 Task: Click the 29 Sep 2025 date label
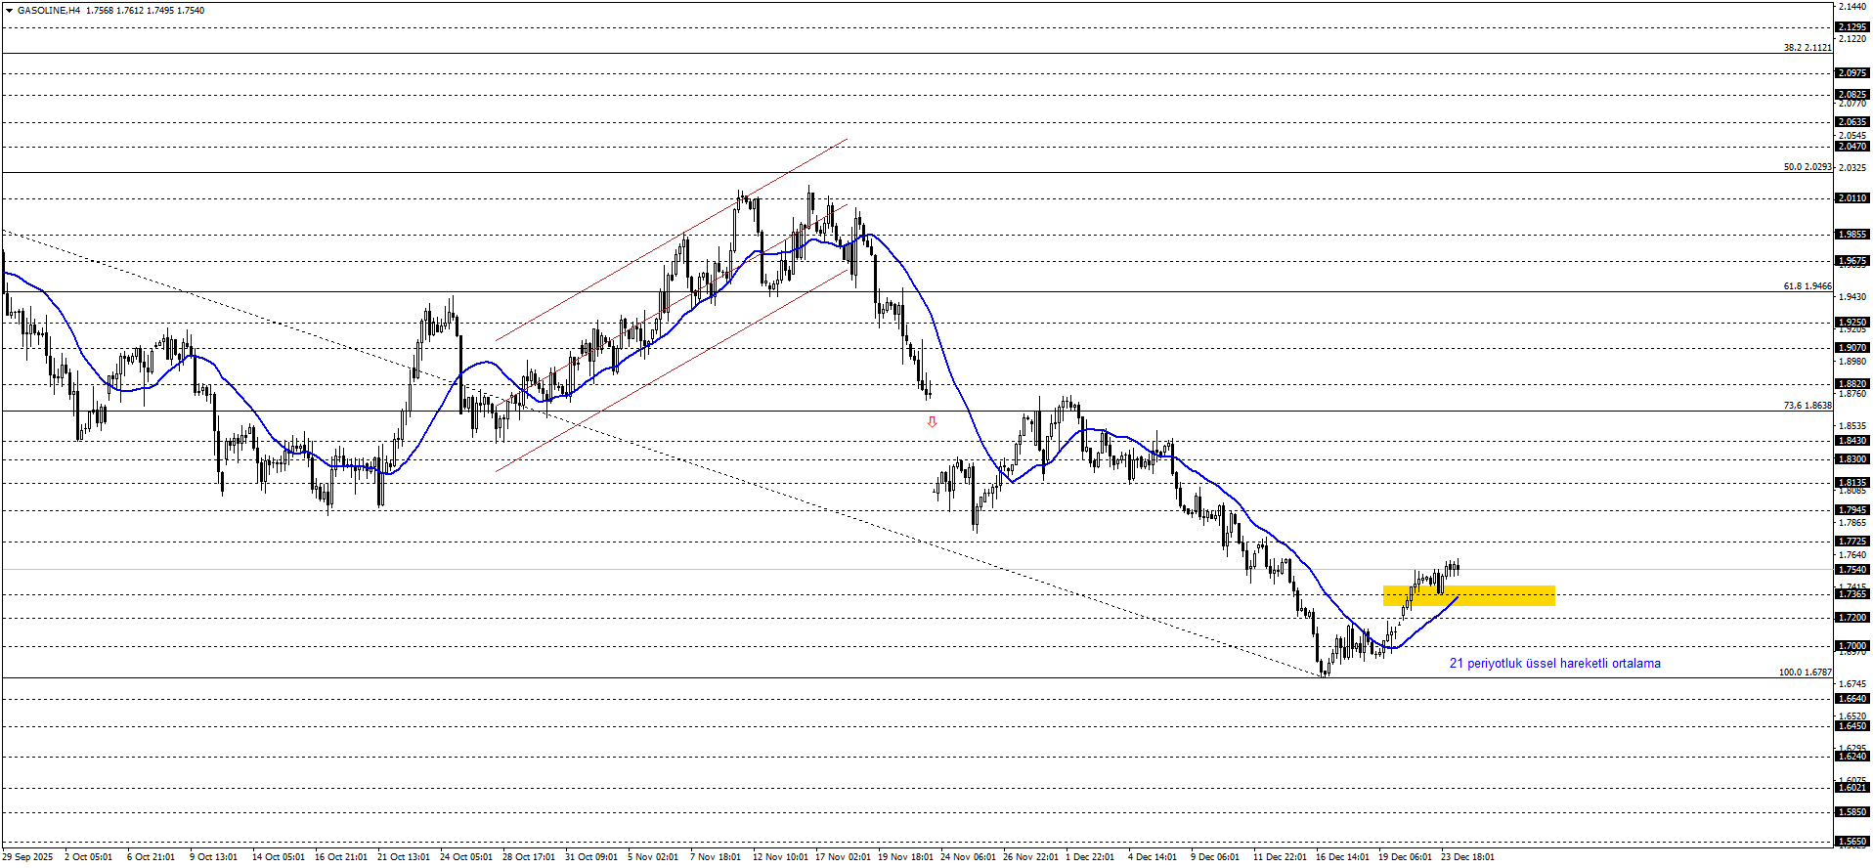point(27,857)
